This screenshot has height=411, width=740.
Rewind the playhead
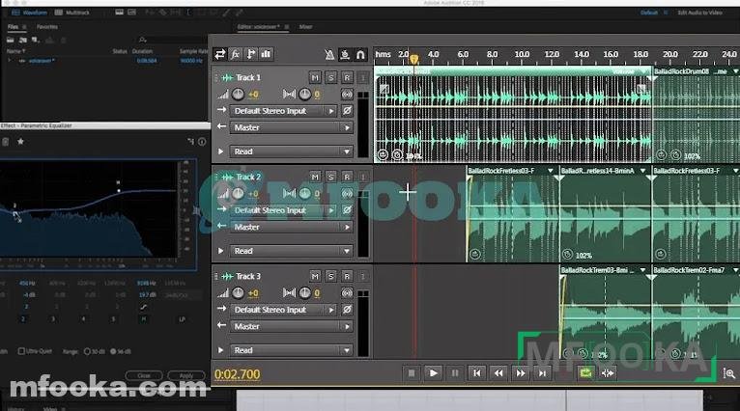click(498, 373)
